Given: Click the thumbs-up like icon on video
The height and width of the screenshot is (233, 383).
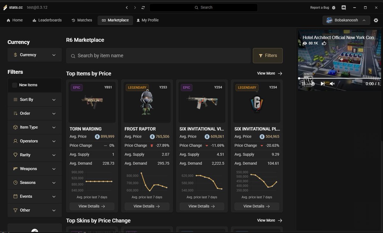Looking at the screenshot, I should (x=324, y=43).
